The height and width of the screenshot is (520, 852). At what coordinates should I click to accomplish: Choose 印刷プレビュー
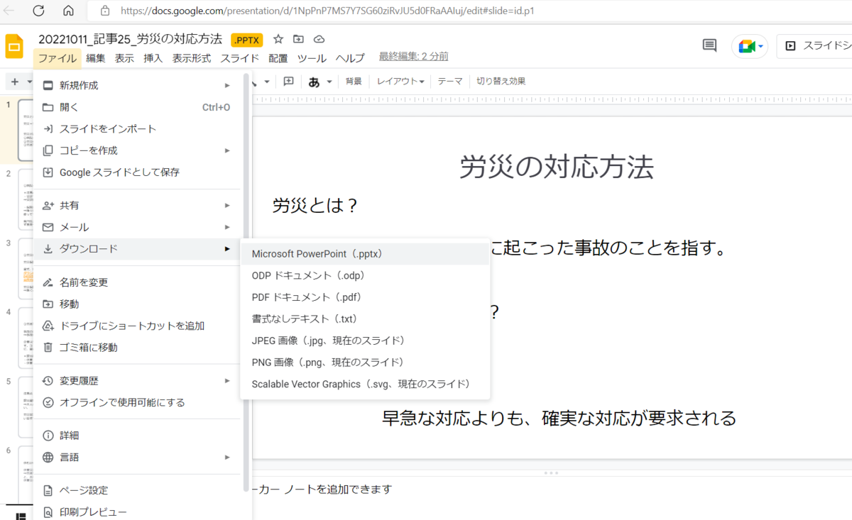[138, 511]
